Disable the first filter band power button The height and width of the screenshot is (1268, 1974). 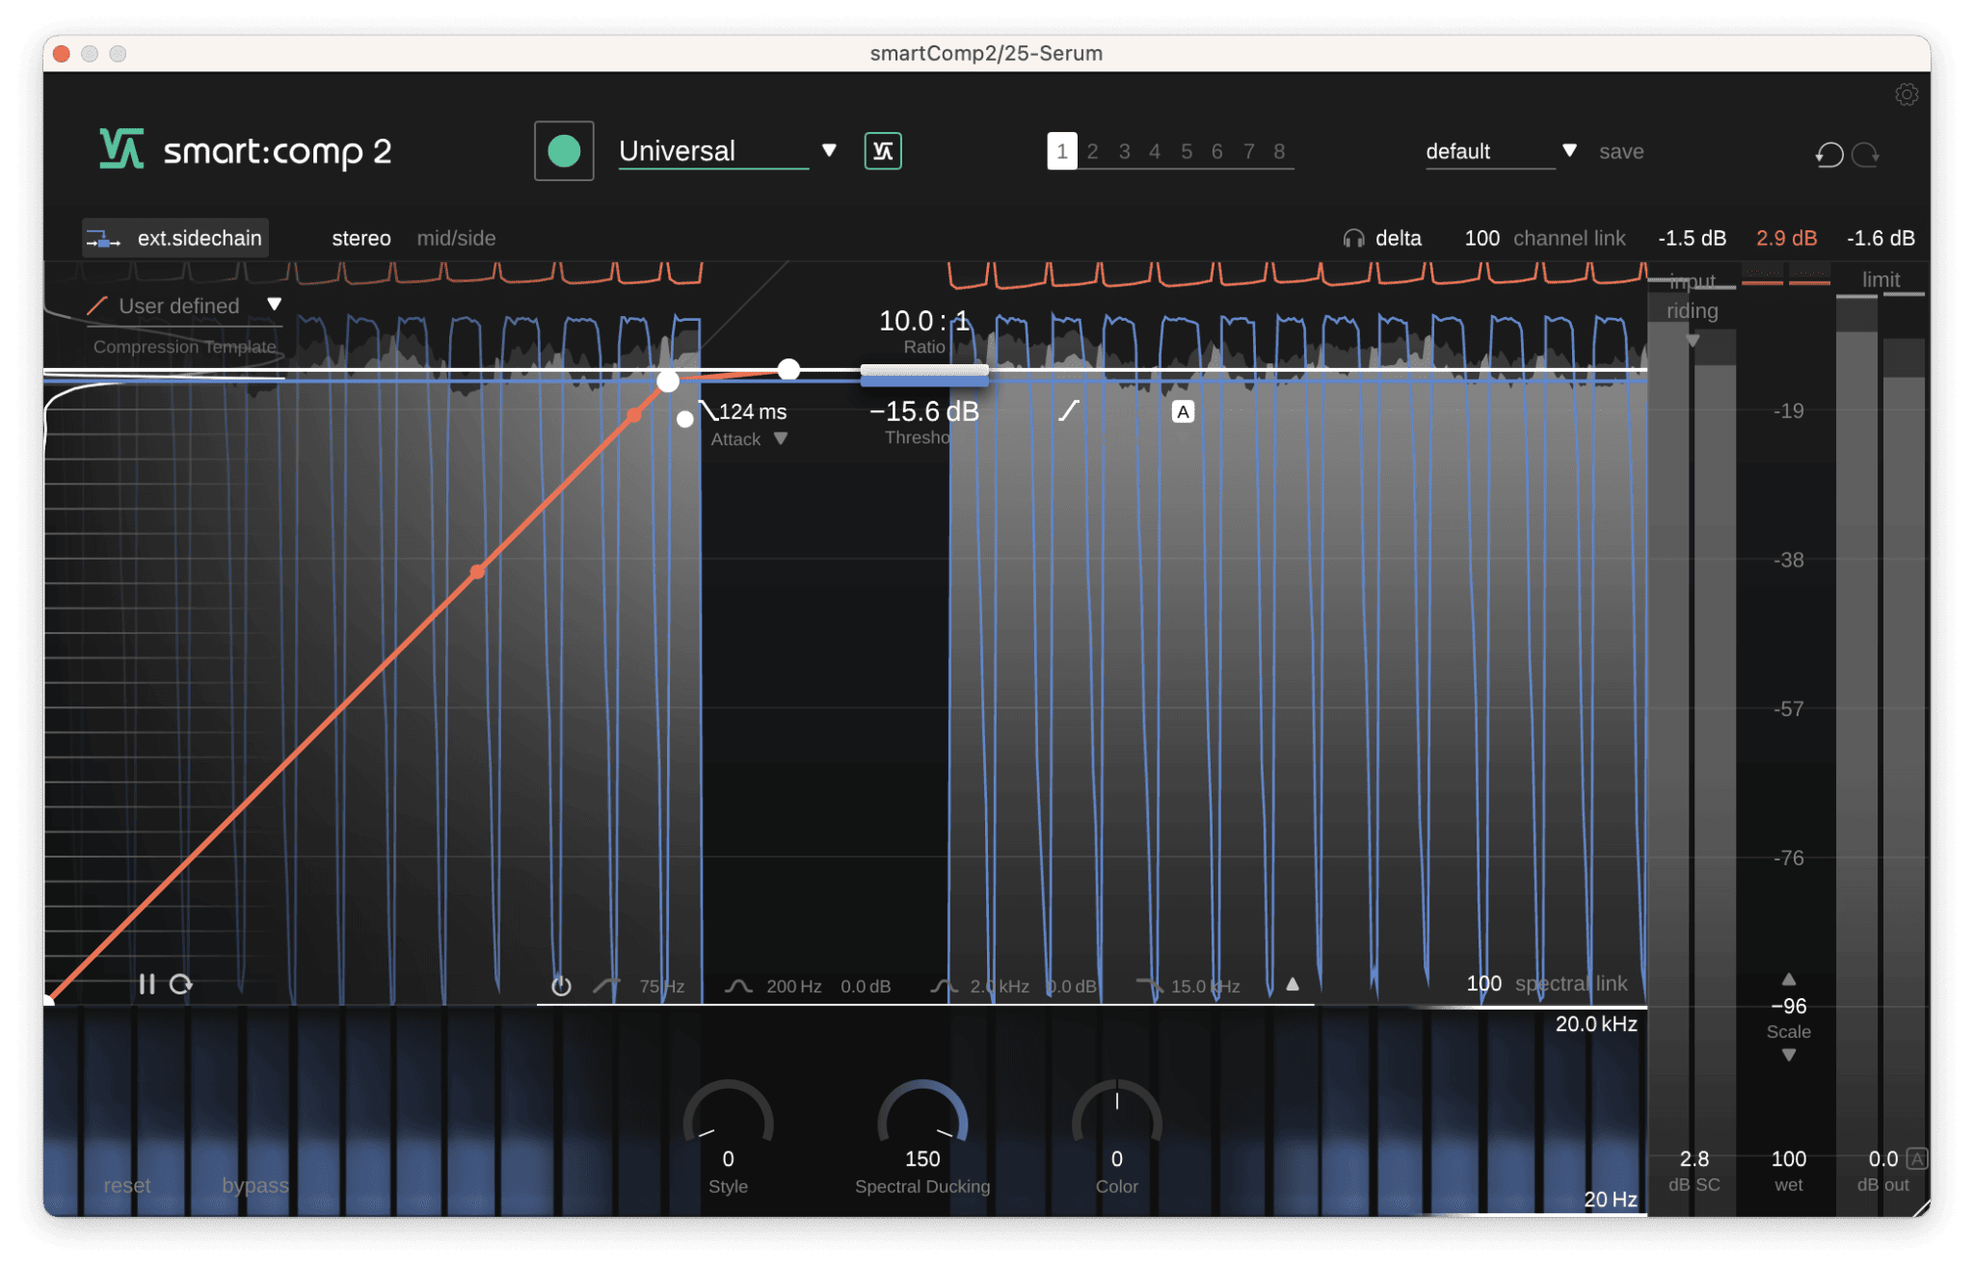click(561, 985)
